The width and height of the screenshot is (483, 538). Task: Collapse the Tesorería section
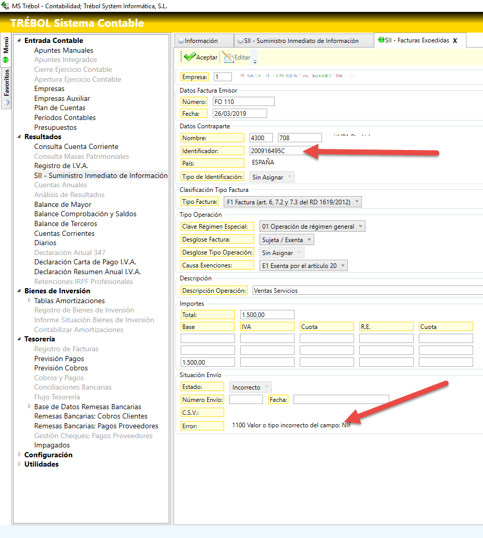pos(19,339)
